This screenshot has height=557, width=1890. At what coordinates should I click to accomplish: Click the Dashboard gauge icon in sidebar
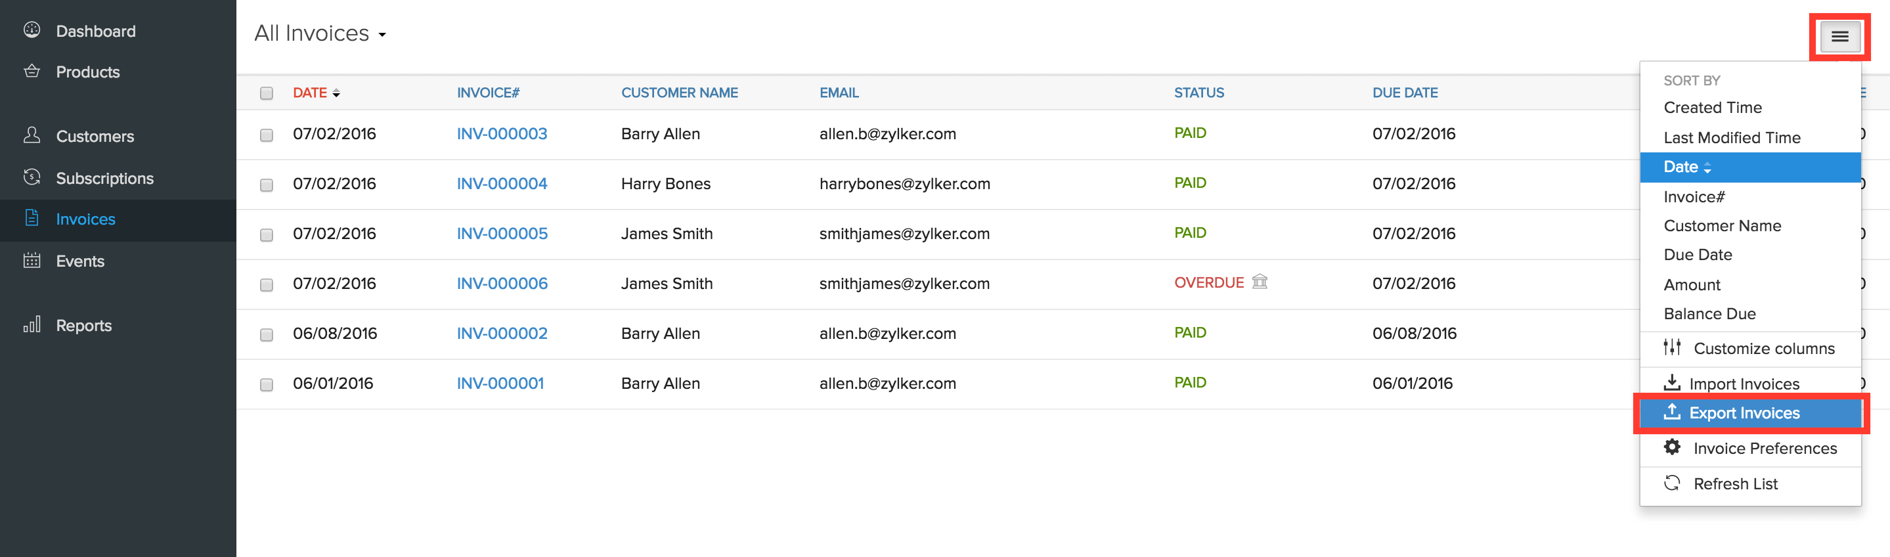pyautogui.click(x=32, y=30)
